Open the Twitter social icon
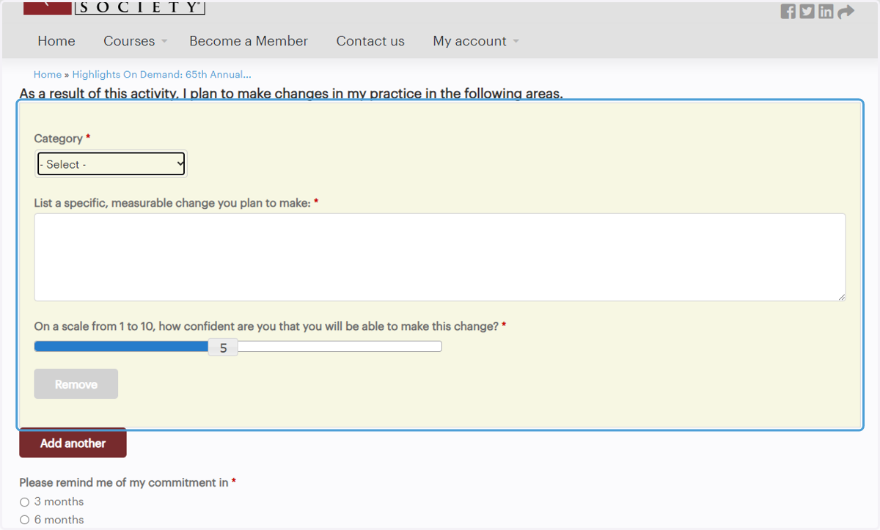 tap(807, 11)
